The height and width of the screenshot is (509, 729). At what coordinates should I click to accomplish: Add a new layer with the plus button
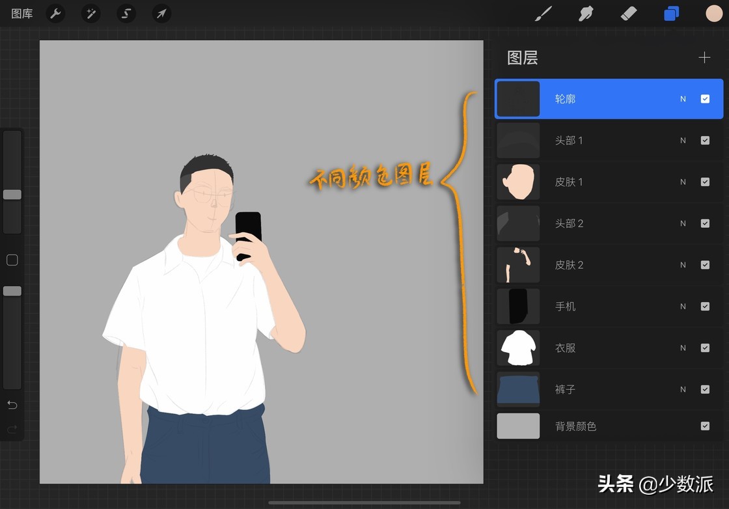704,57
